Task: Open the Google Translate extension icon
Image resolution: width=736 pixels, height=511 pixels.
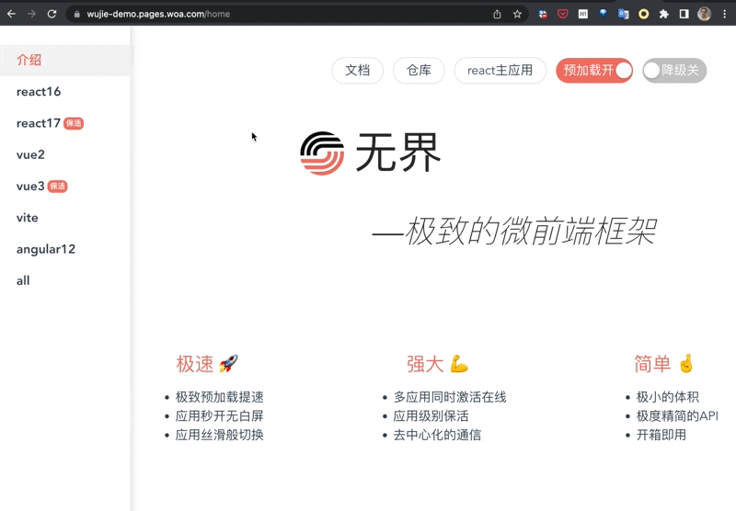Action: 624,14
